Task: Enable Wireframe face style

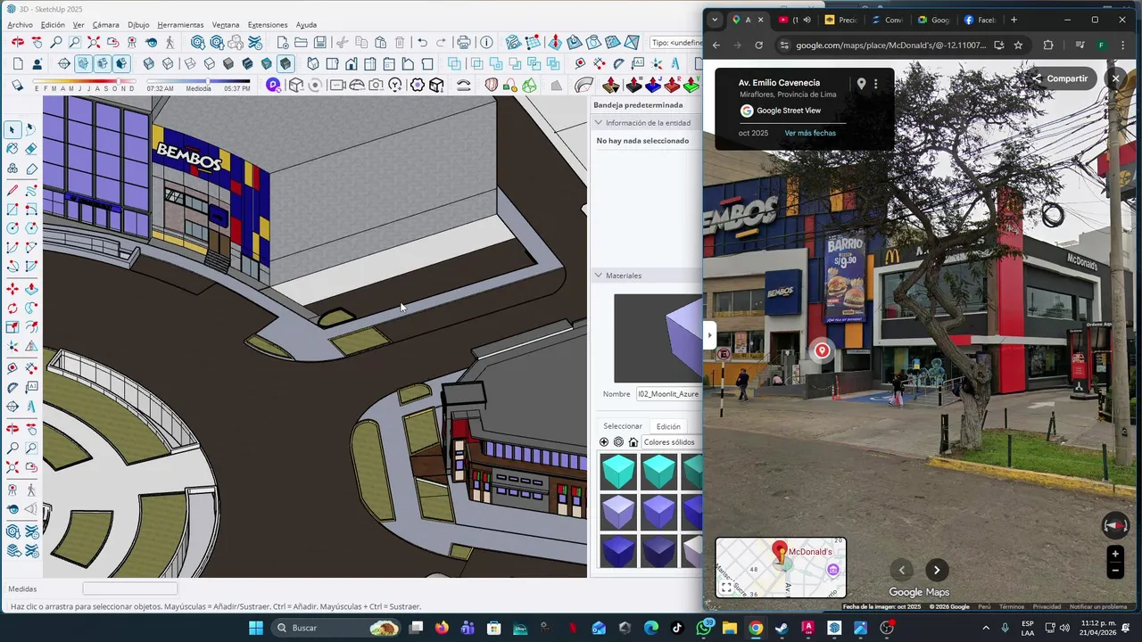Action: 189,63
